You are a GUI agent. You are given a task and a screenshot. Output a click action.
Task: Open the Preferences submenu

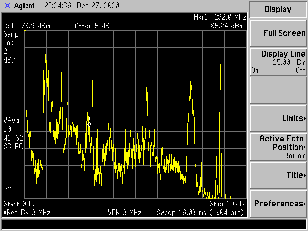pyautogui.click(x=278, y=204)
